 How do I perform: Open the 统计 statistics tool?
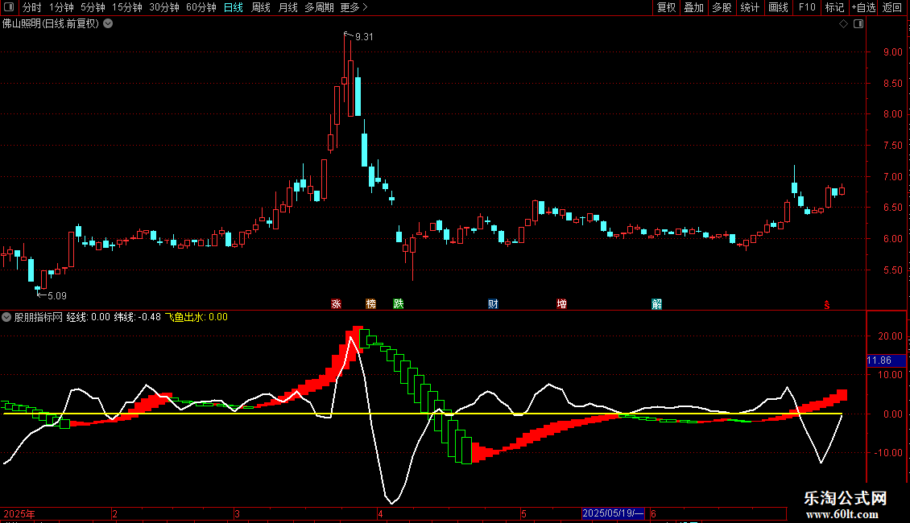[749, 7]
